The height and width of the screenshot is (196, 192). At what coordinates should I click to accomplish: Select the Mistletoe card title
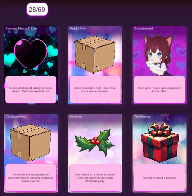coord(76,117)
